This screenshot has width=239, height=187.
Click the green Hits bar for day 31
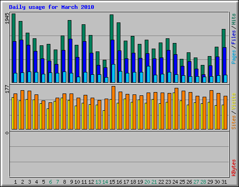pos(224,38)
